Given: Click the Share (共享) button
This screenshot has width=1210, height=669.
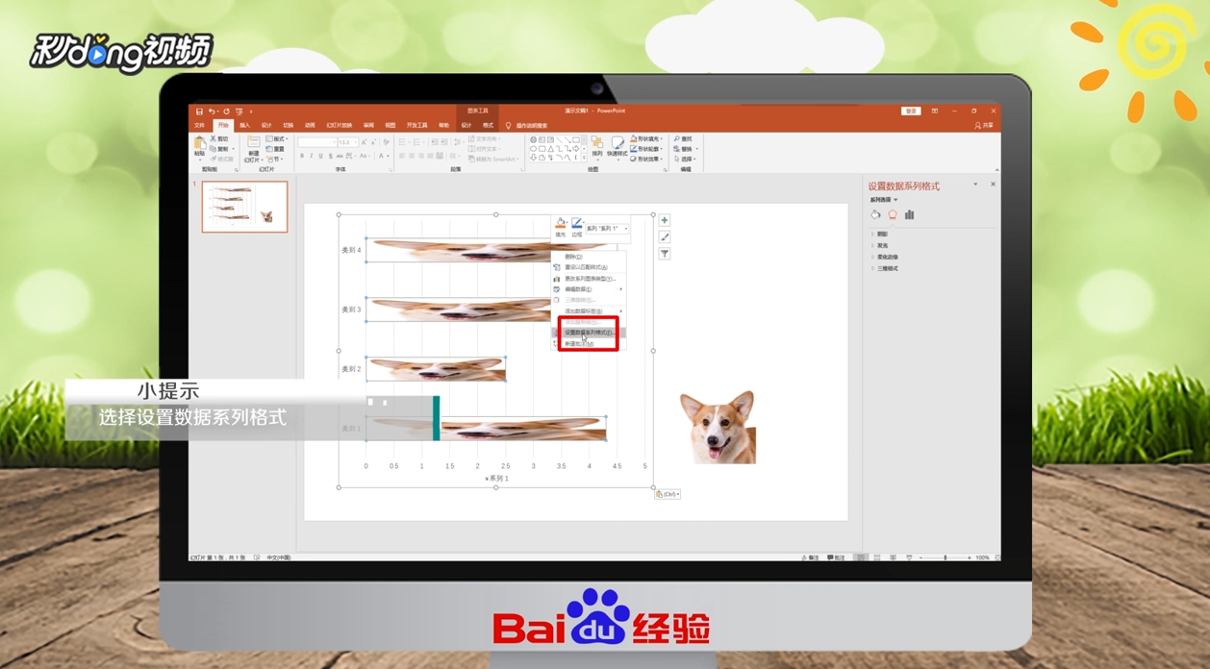Looking at the screenshot, I should coord(984,126).
